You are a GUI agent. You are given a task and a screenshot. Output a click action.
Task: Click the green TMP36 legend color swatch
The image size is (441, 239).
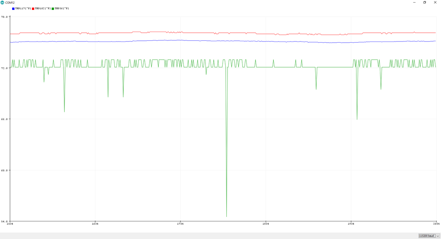(x=53, y=8)
